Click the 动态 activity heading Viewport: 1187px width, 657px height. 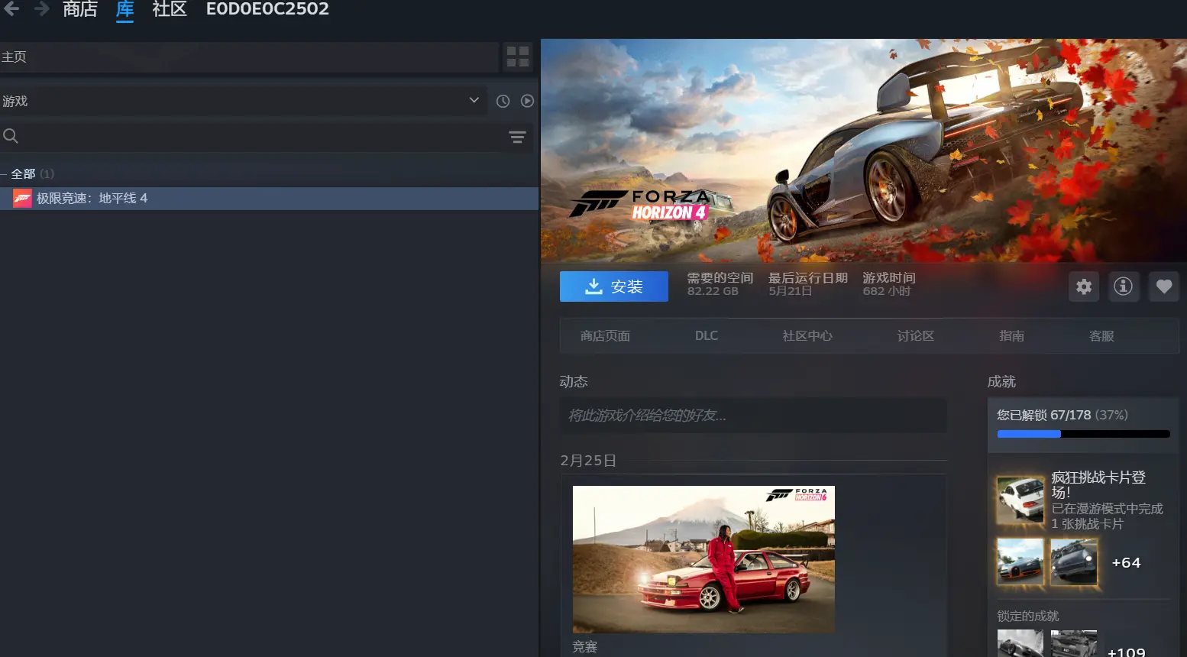574,382
